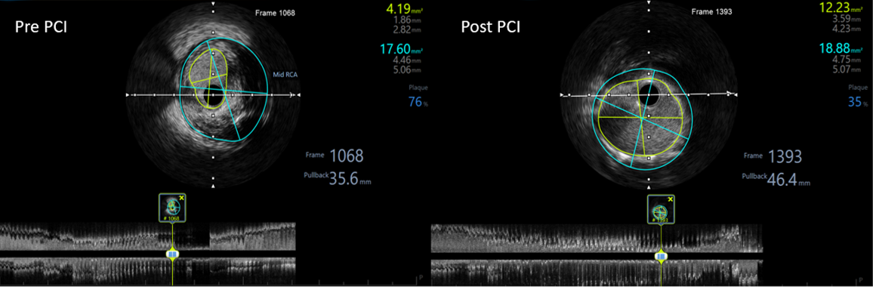Click the Mid RCA segment label
This screenshot has width=873, height=287.
(x=285, y=75)
